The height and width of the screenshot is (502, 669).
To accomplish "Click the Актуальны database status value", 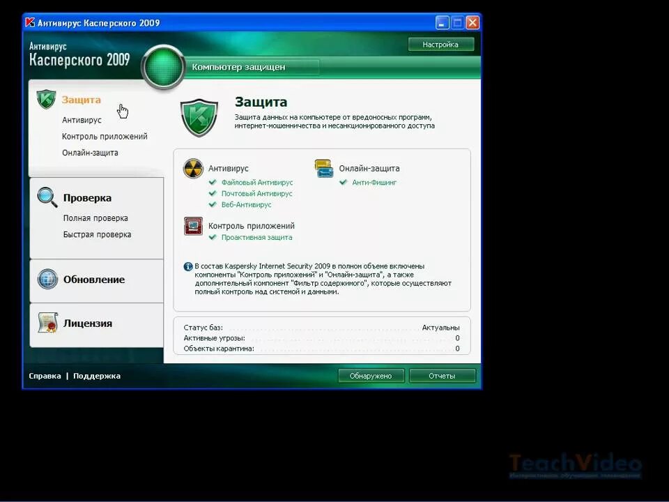I will (440, 328).
